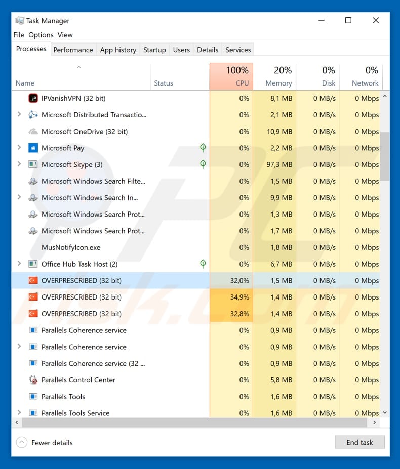400x469 pixels.
Task: Click the vertical scrollbar thumb
Action: click(385, 156)
